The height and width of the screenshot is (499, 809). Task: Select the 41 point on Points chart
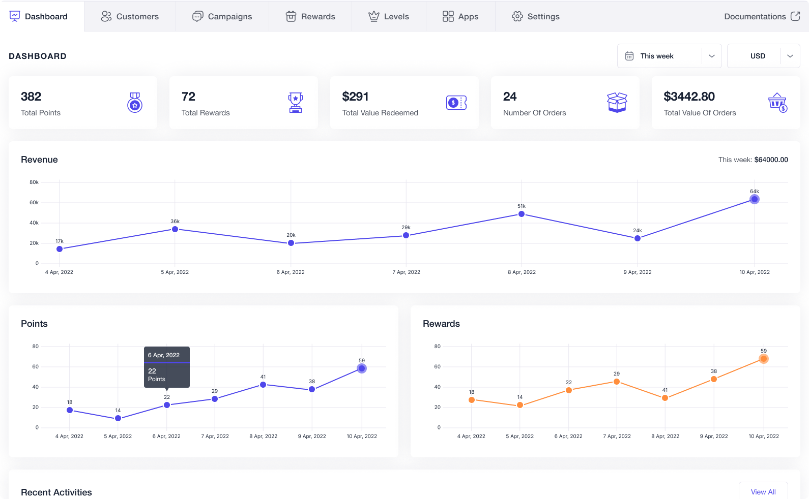[x=263, y=385]
